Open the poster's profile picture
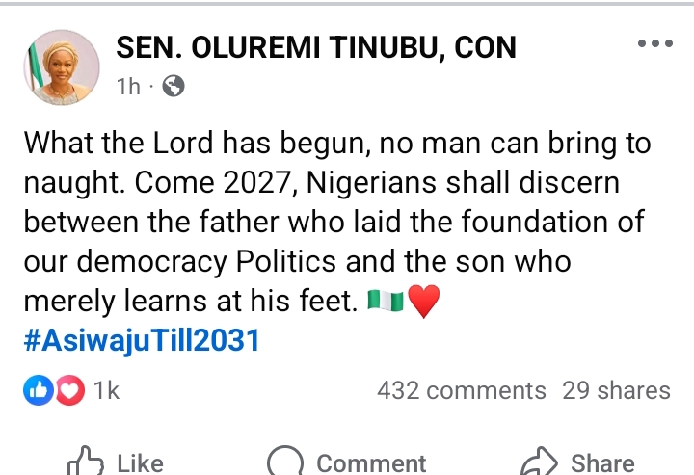The width and height of the screenshot is (694, 475). click(61, 66)
